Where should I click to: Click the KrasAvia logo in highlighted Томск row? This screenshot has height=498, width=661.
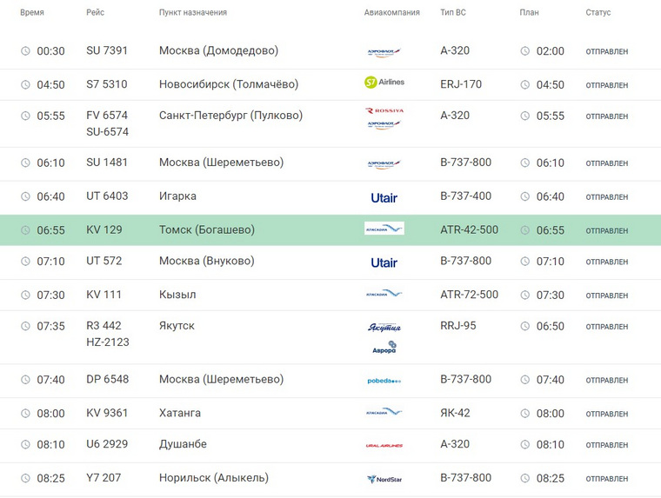coord(384,229)
